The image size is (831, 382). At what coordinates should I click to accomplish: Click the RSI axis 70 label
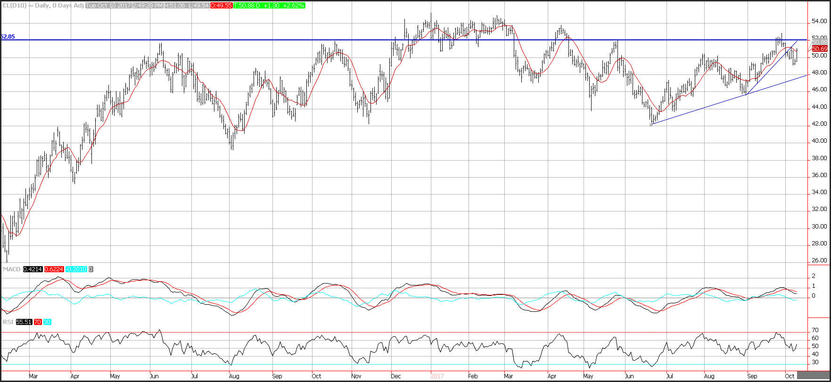pyautogui.click(x=815, y=330)
